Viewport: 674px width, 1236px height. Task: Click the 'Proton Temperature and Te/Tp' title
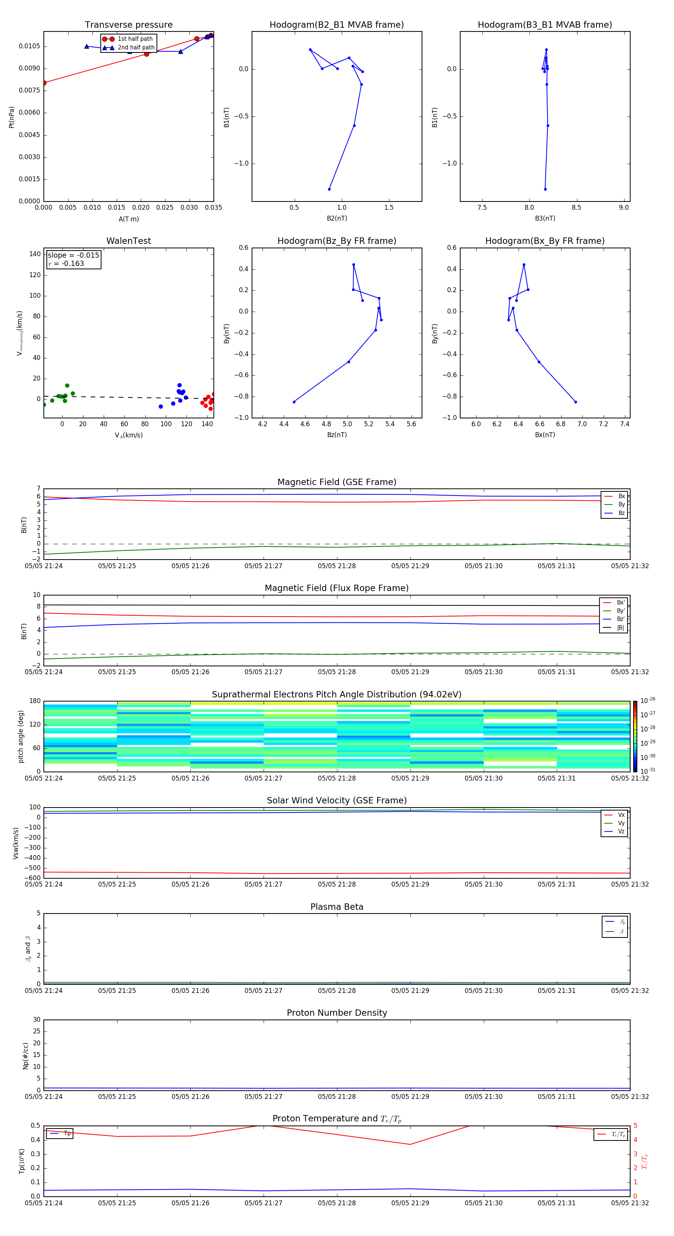tap(337, 1119)
